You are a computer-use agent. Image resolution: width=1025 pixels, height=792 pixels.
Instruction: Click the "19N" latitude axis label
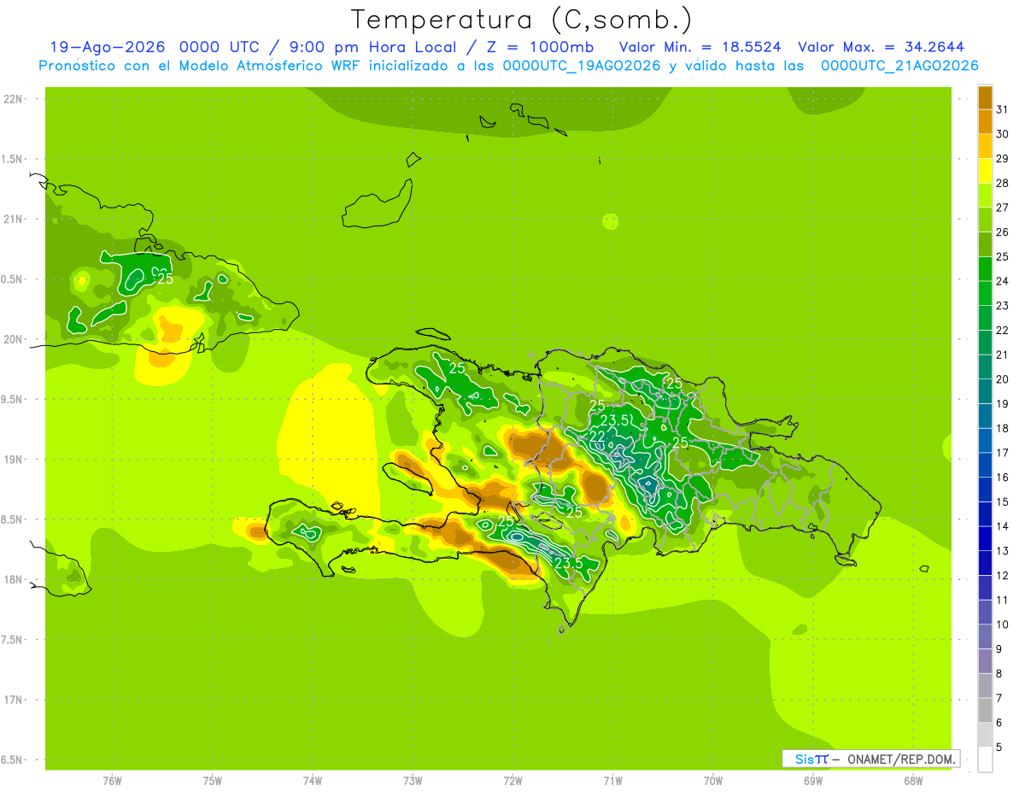[x=14, y=460]
